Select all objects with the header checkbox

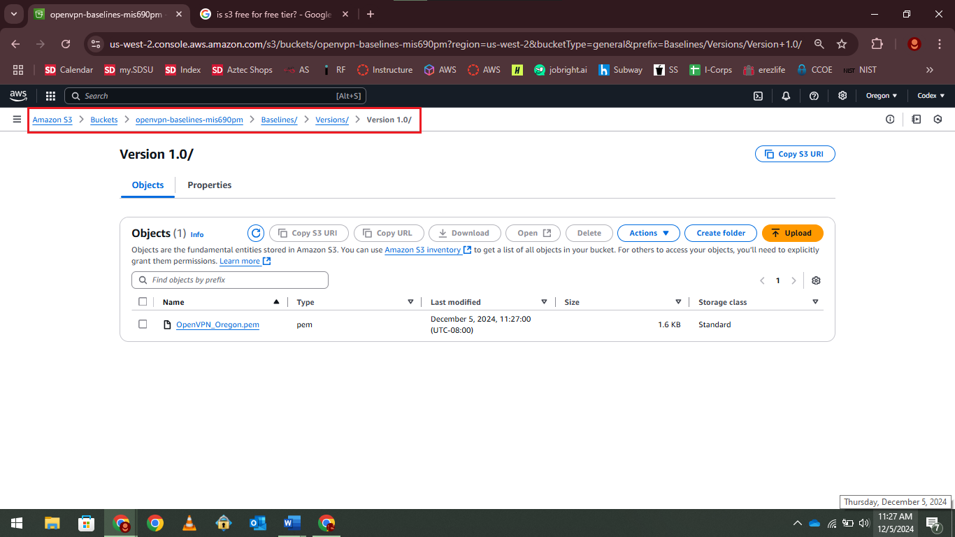143,302
